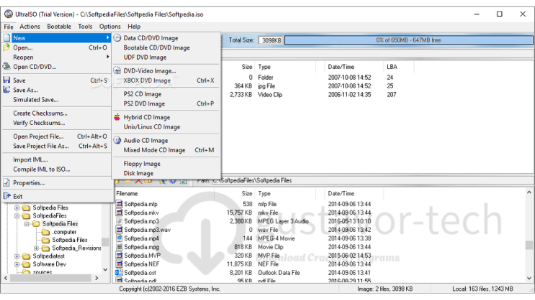
Task: Expand the Softpedia_Revisions tree node
Action: (36, 248)
